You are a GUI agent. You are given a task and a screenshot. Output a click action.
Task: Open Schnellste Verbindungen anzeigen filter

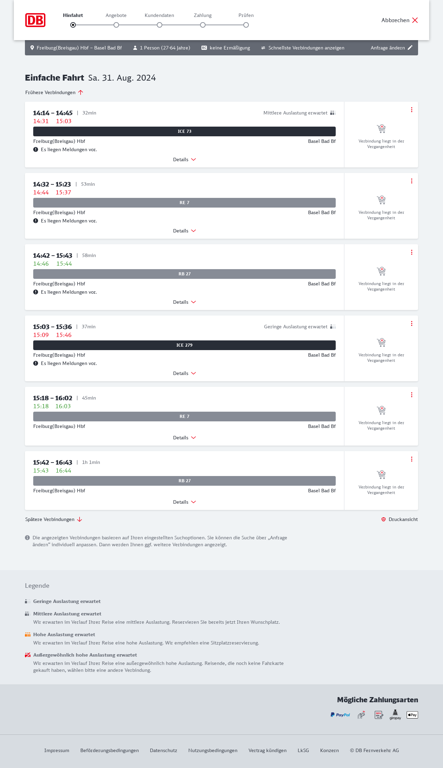point(302,48)
